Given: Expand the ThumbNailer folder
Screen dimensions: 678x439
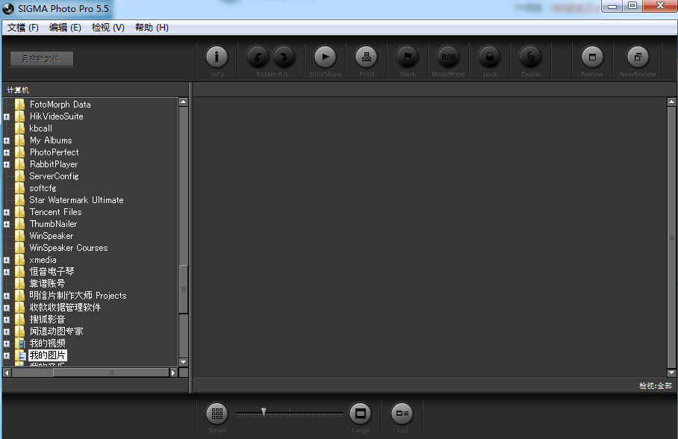Looking at the screenshot, I should click(x=7, y=225).
